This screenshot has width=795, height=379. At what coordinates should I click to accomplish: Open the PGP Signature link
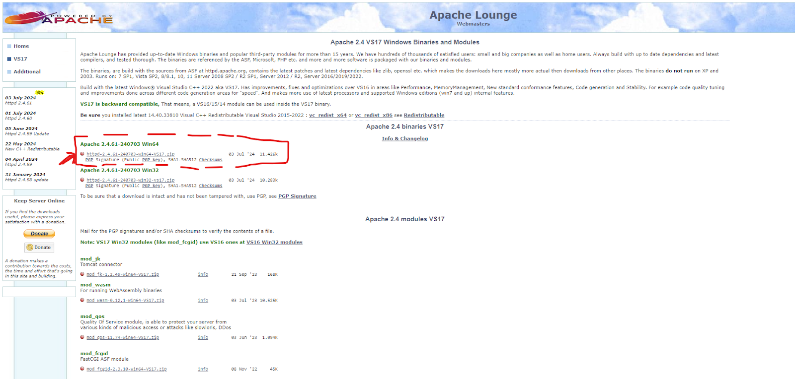(297, 196)
